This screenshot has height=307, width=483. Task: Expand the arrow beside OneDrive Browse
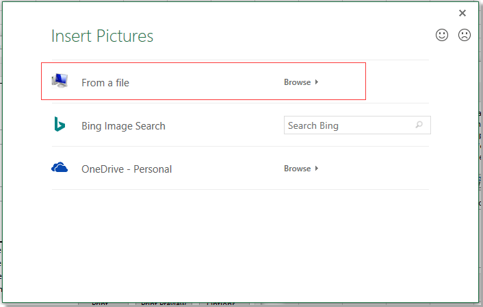point(317,169)
